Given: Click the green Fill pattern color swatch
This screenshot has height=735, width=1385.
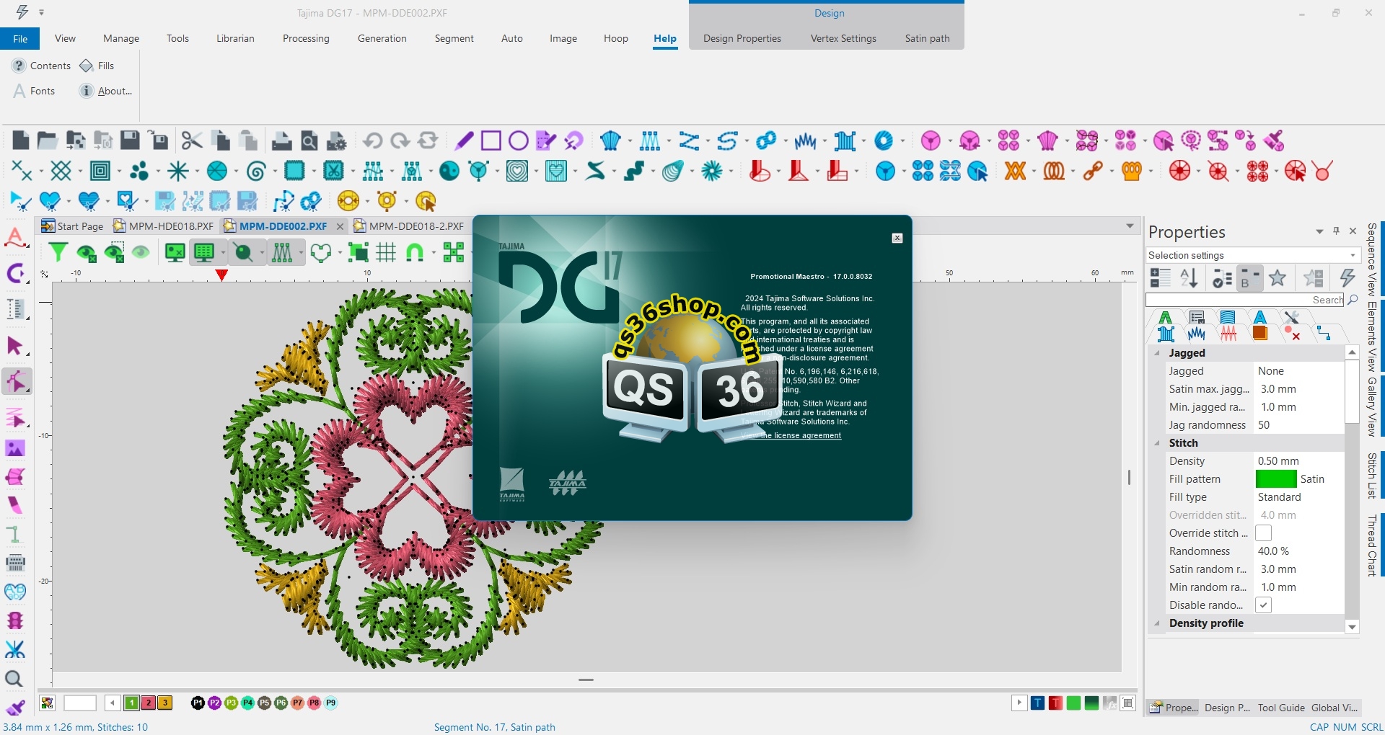Looking at the screenshot, I should tap(1276, 479).
